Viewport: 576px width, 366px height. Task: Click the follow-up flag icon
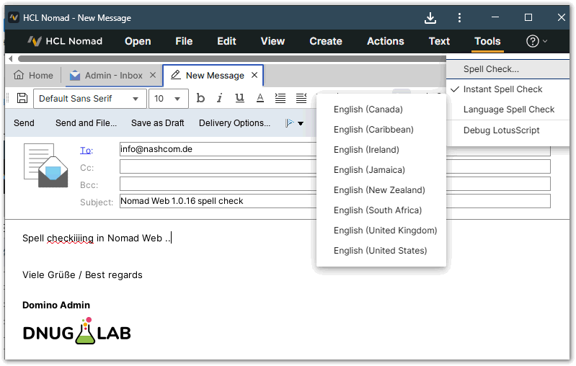pyautogui.click(x=290, y=123)
